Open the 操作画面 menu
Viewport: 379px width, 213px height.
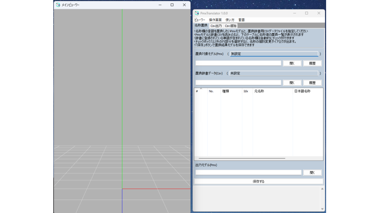pyautogui.click(x=215, y=20)
